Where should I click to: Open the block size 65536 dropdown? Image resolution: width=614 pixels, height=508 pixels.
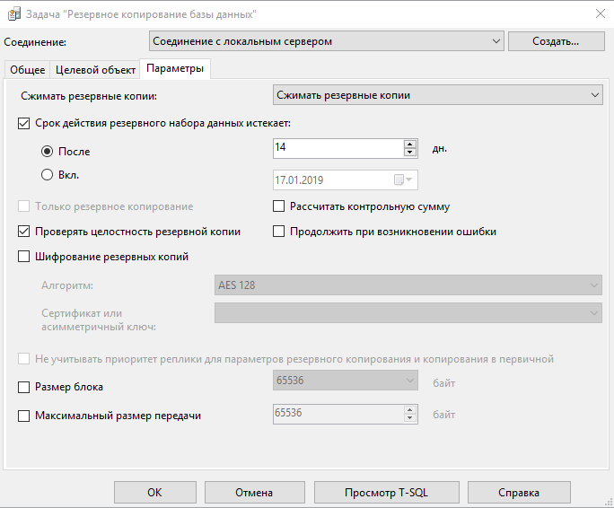coord(345,381)
